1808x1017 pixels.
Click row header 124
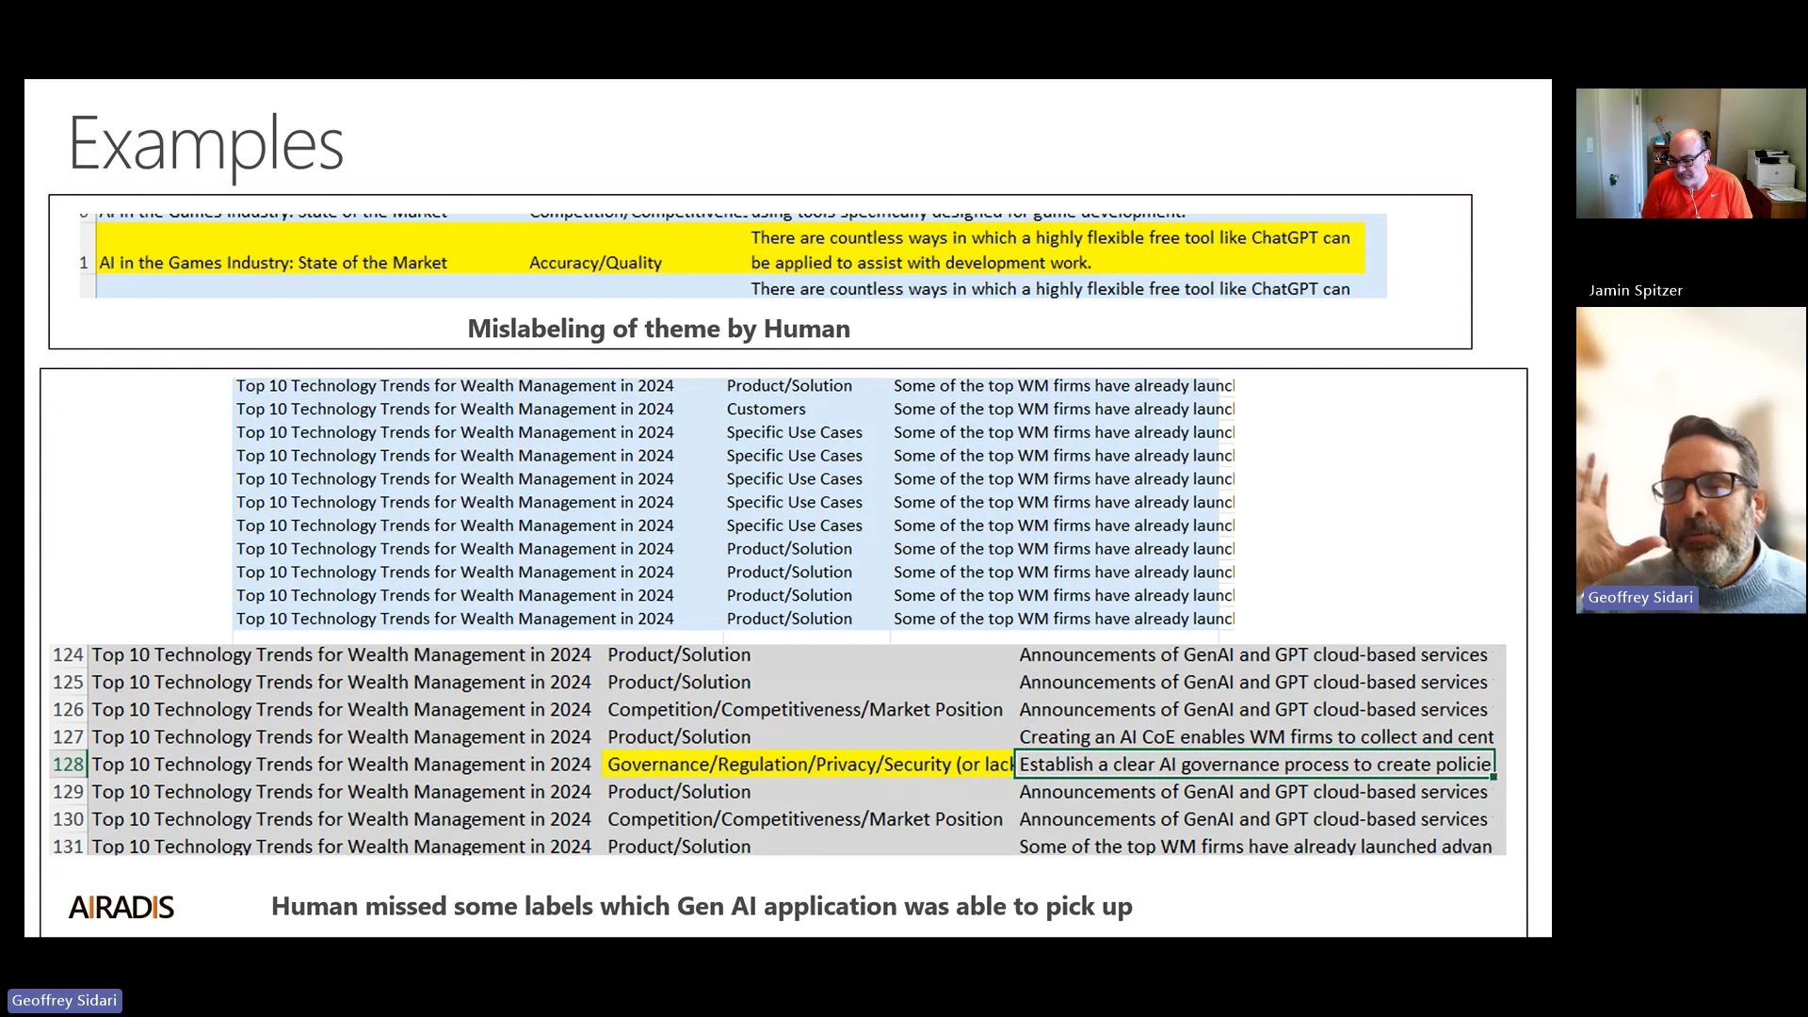pos(68,654)
